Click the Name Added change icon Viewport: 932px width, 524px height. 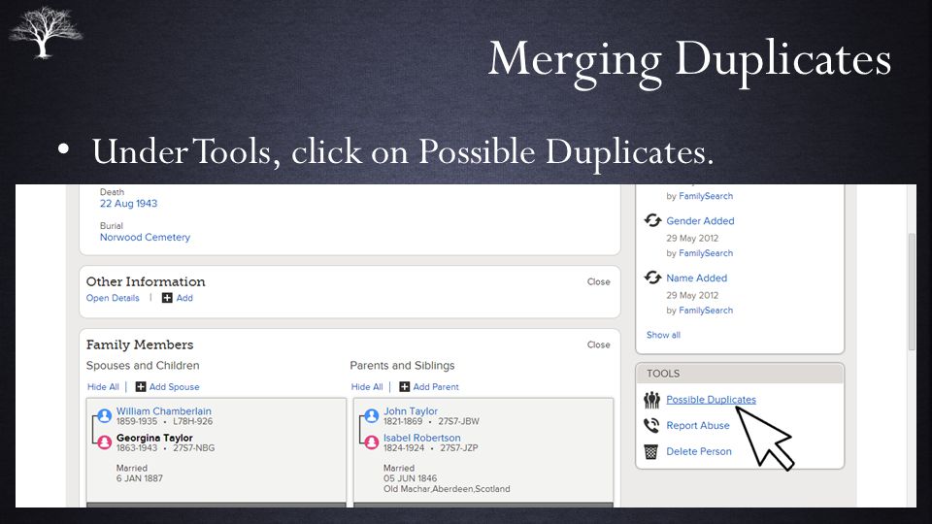[652, 278]
